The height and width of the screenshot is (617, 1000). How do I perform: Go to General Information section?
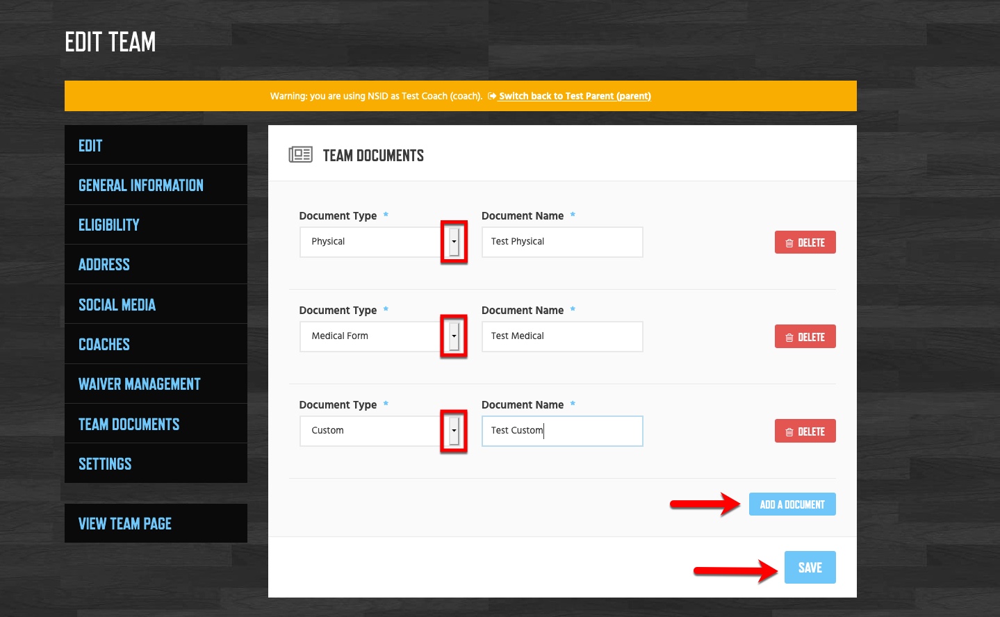pos(156,185)
